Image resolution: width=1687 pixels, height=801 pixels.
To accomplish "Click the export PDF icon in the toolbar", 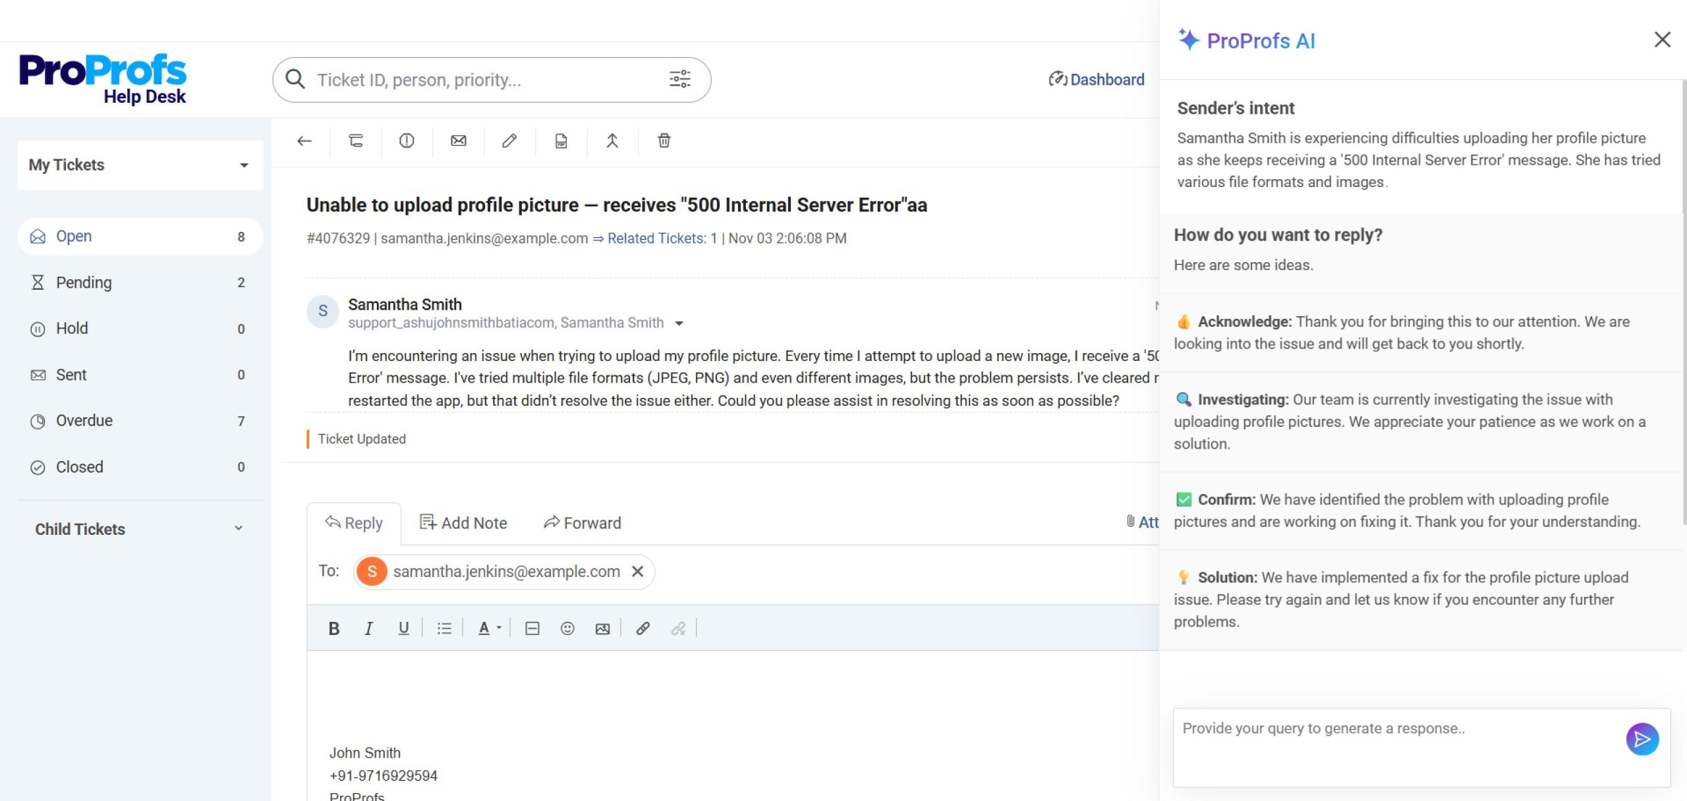I will click(561, 141).
